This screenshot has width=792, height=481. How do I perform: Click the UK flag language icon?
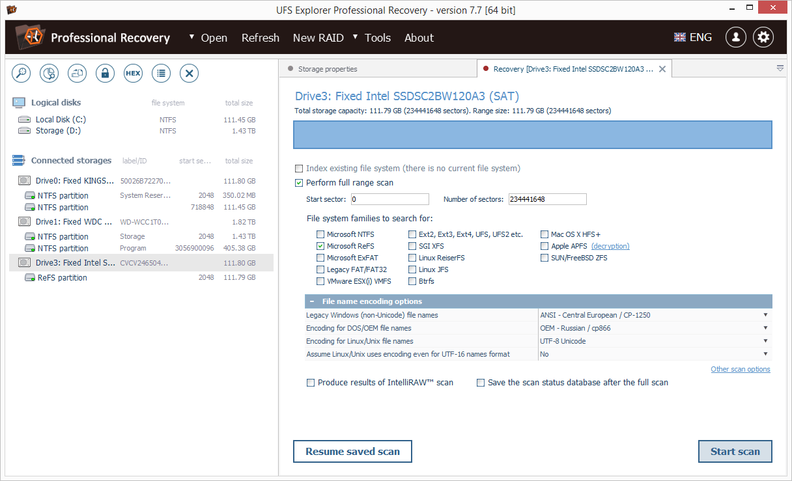pyautogui.click(x=680, y=37)
